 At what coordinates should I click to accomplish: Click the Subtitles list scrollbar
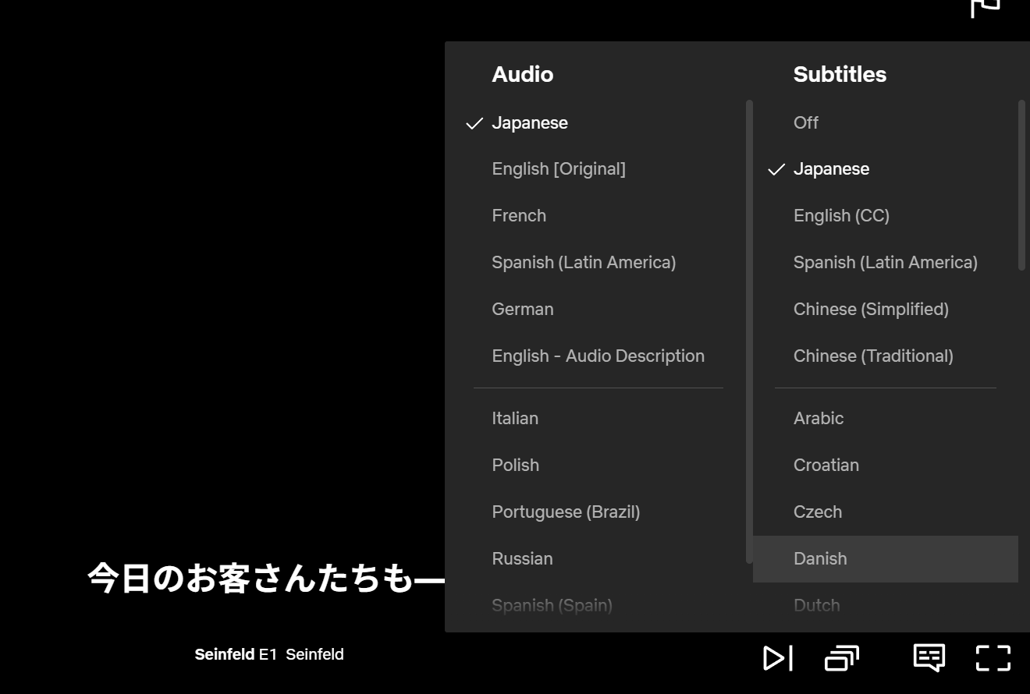pos(1022,186)
